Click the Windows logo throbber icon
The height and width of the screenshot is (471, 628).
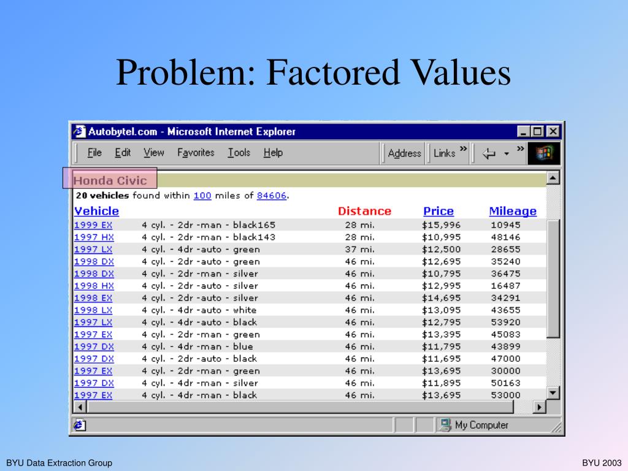pos(544,153)
